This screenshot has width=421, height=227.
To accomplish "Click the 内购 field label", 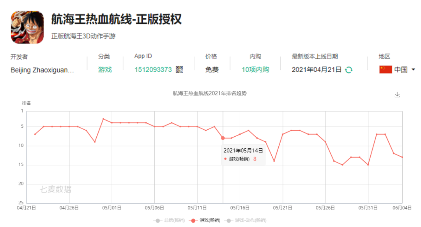I will pyautogui.click(x=255, y=56).
